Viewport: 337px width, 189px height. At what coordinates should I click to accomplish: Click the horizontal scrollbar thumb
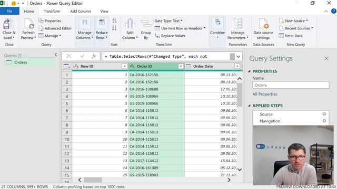pos(93,180)
